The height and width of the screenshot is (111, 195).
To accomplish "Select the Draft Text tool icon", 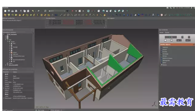I will (x=86, y=15).
